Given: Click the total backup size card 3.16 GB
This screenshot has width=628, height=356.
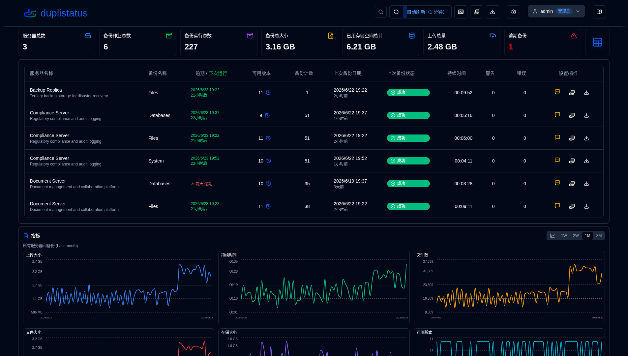Looking at the screenshot, I should pos(300,42).
